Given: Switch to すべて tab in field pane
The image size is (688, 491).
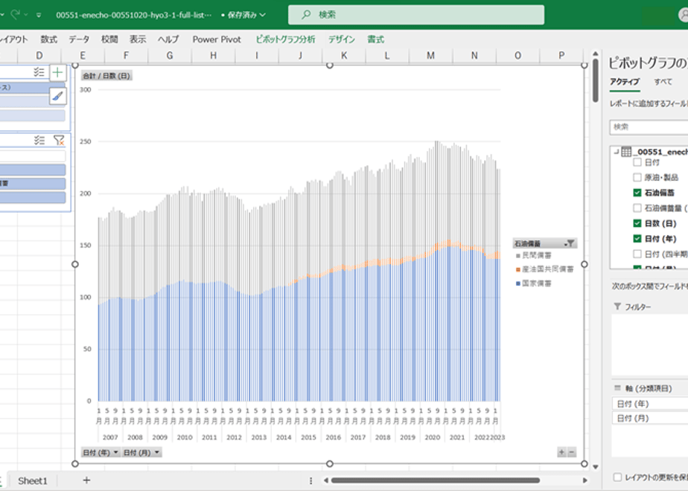Looking at the screenshot, I should point(663,82).
